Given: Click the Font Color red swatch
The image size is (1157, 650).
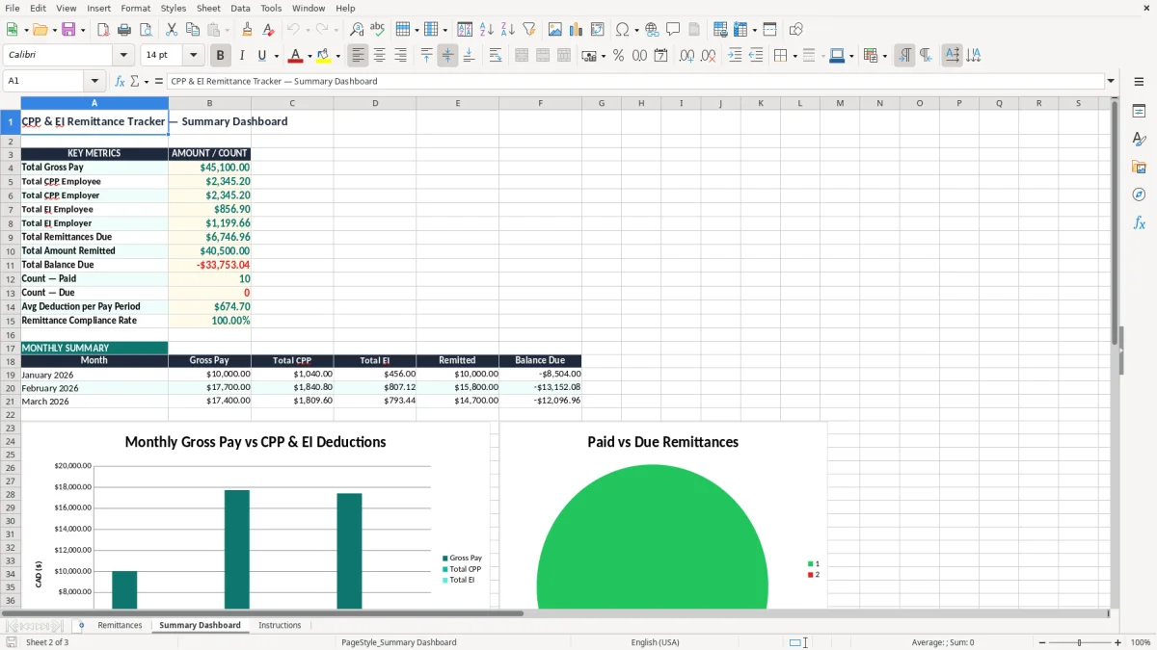Looking at the screenshot, I should [x=295, y=56].
